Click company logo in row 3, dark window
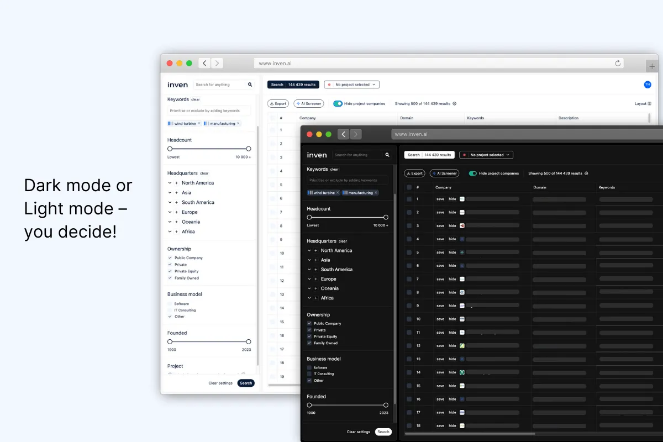Viewport: 663px width, 442px height. [x=462, y=225]
